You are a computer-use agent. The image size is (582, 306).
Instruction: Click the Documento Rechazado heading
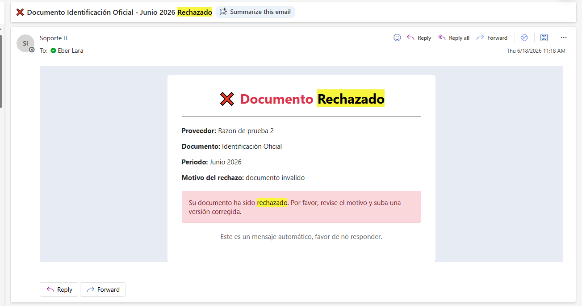(312, 99)
